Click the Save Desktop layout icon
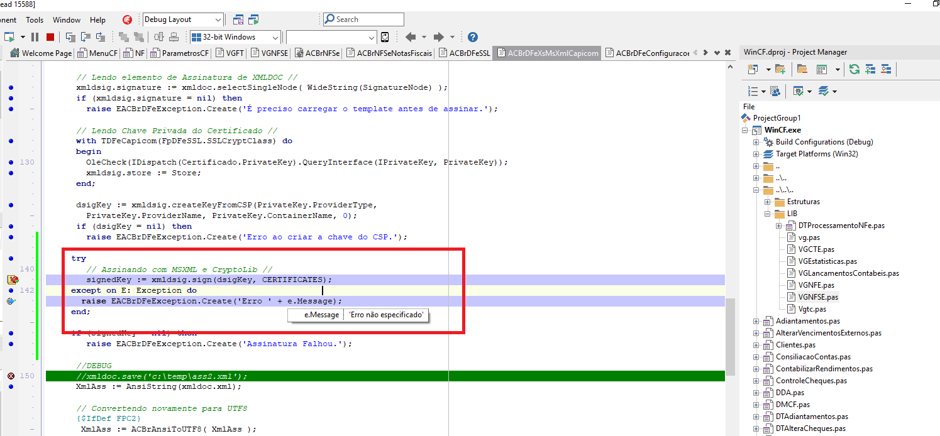Viewport: 940px width, 436px height. coord(238,19)
